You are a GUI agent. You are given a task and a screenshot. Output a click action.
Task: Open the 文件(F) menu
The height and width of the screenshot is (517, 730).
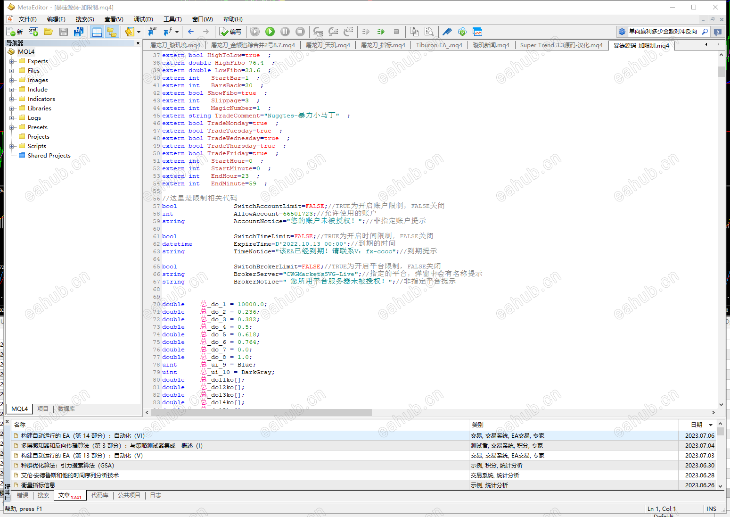click(27, 19)
